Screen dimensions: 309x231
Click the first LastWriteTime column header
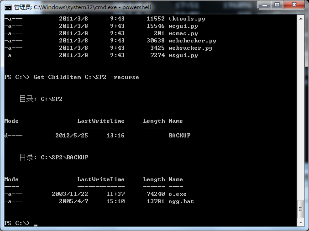101,121
